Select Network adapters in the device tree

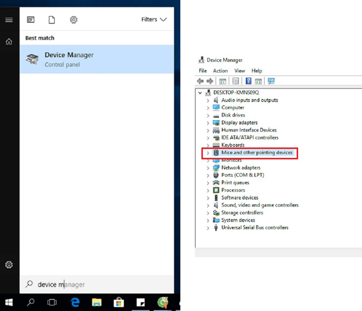point(240,168)
